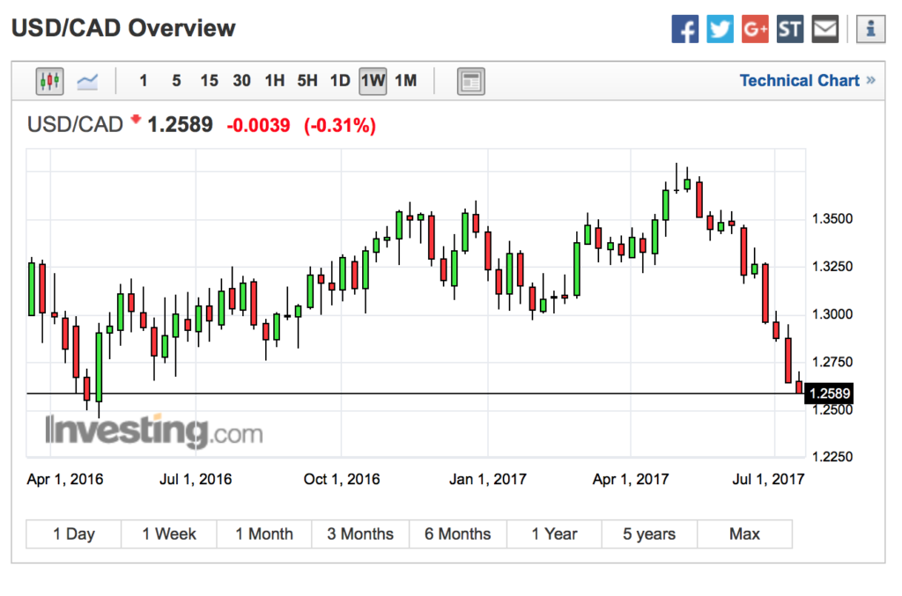
Task: Set the range to 1 Day
Action: pyautogui.click(x=74, y=533)
